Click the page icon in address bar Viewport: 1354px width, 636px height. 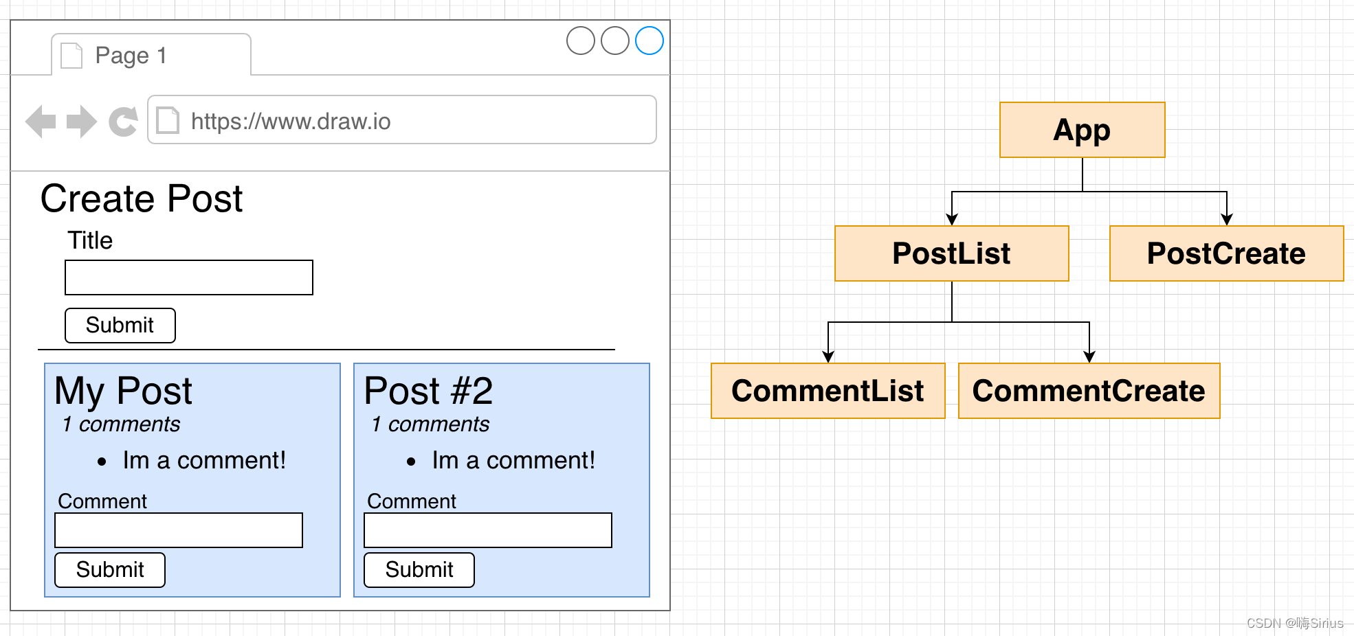168,120
